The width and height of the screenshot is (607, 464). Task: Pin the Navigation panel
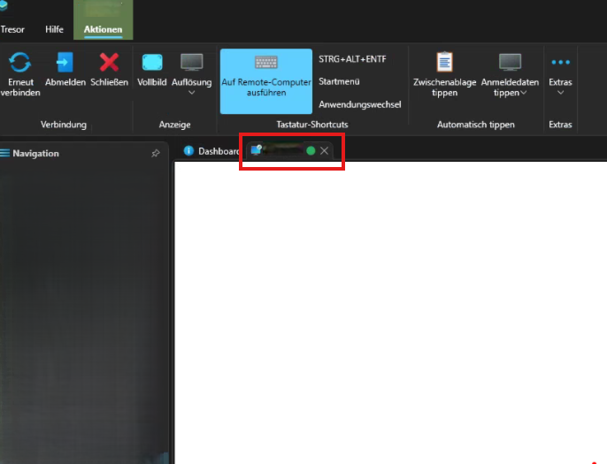[156, 153]
